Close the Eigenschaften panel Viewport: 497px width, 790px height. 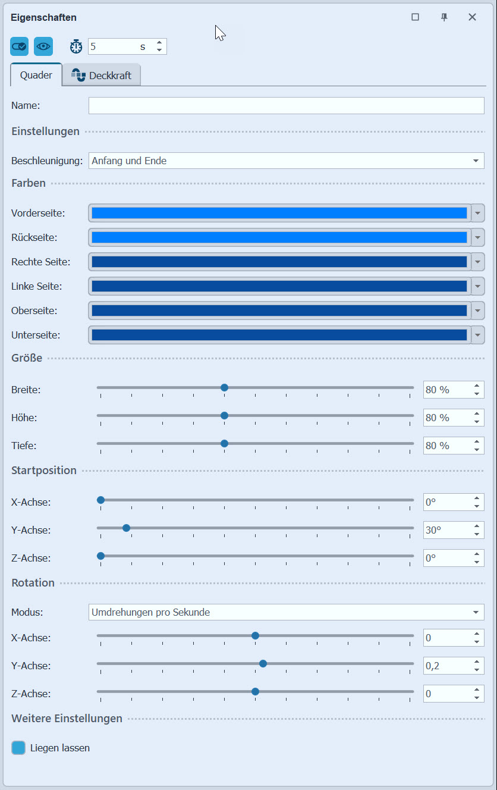pos(472,17)
